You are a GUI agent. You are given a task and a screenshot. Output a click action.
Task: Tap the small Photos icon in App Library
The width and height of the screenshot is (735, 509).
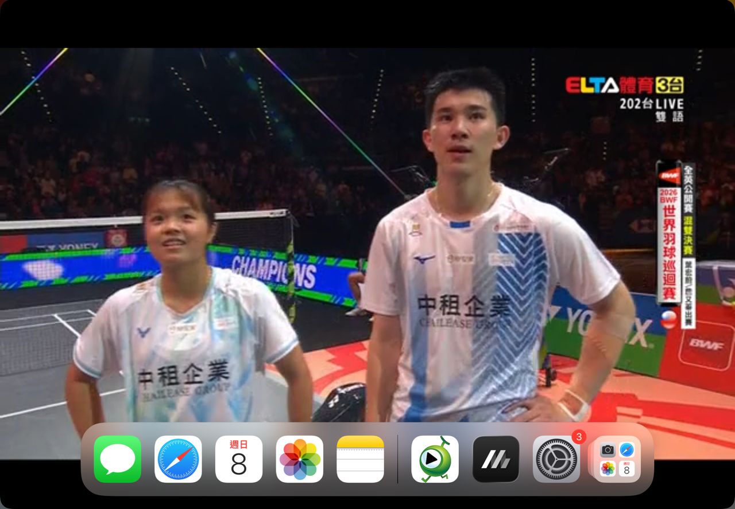pyautogui.click(x=608, y=469)
